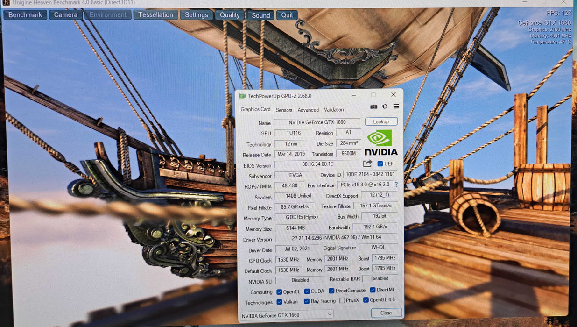The height and width of the screenshot is (327, 577).
Task: Toggle the CUDA checkbox
Action: point(307,291)
